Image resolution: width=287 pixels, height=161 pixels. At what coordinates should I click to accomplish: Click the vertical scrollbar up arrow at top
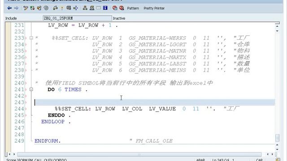(x=277, y=26)
